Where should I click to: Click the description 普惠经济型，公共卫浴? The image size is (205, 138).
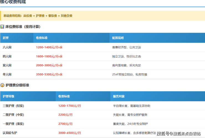tap(126, 47)
